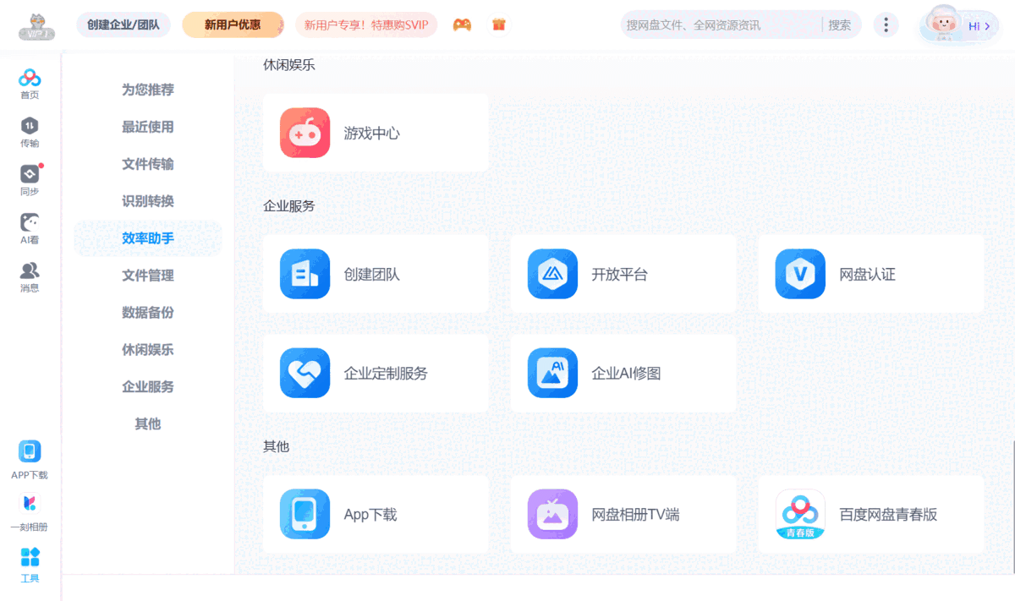Click the 搜索 search button
Screen dimensions: 1015x601
coord(840,25)
